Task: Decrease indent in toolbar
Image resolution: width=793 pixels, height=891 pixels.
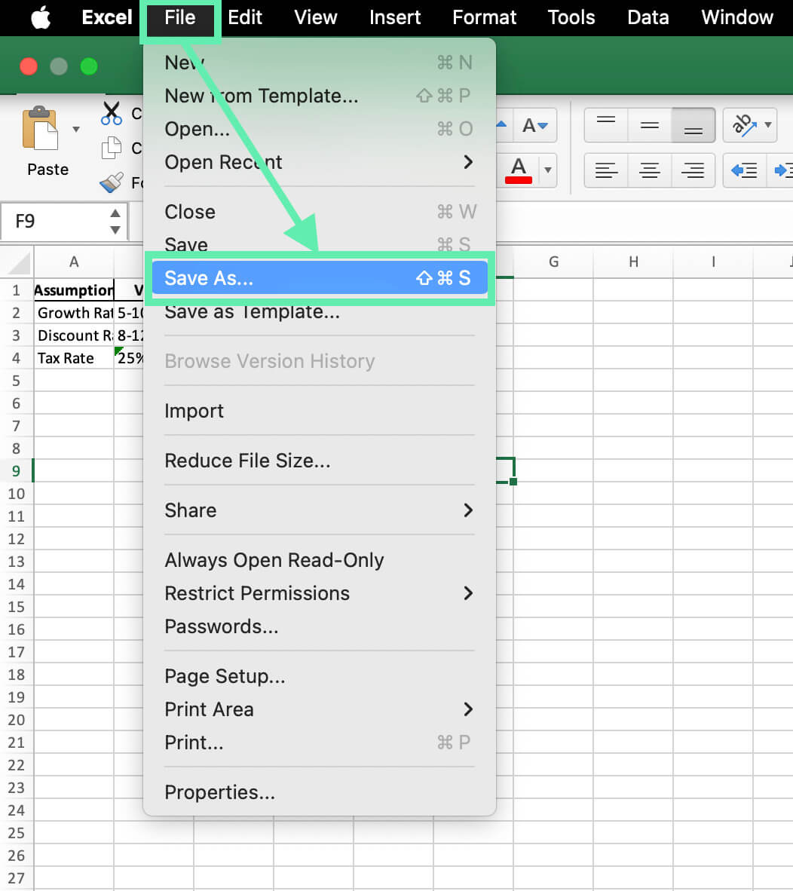Action: coord(744,170)
